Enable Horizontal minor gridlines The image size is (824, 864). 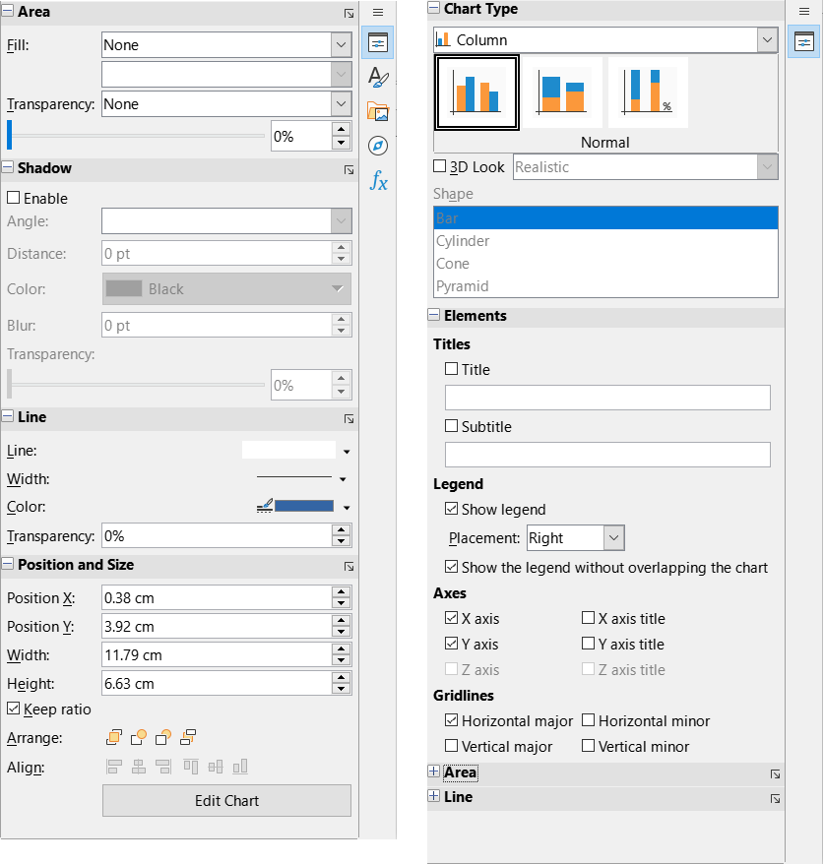point(587,720)
